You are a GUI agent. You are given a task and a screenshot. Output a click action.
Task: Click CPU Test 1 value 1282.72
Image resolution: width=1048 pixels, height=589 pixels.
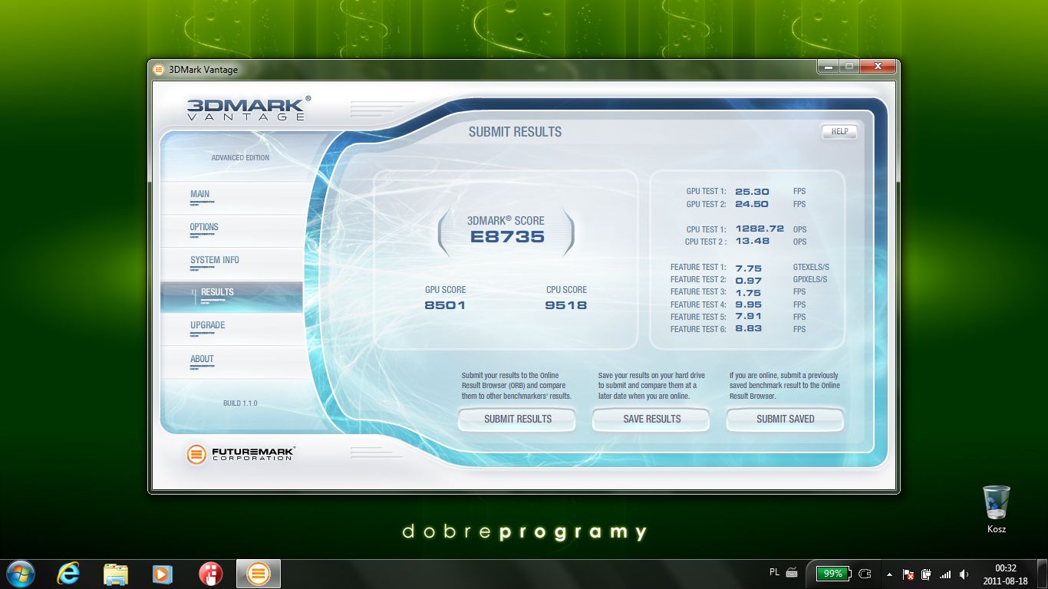760,229
